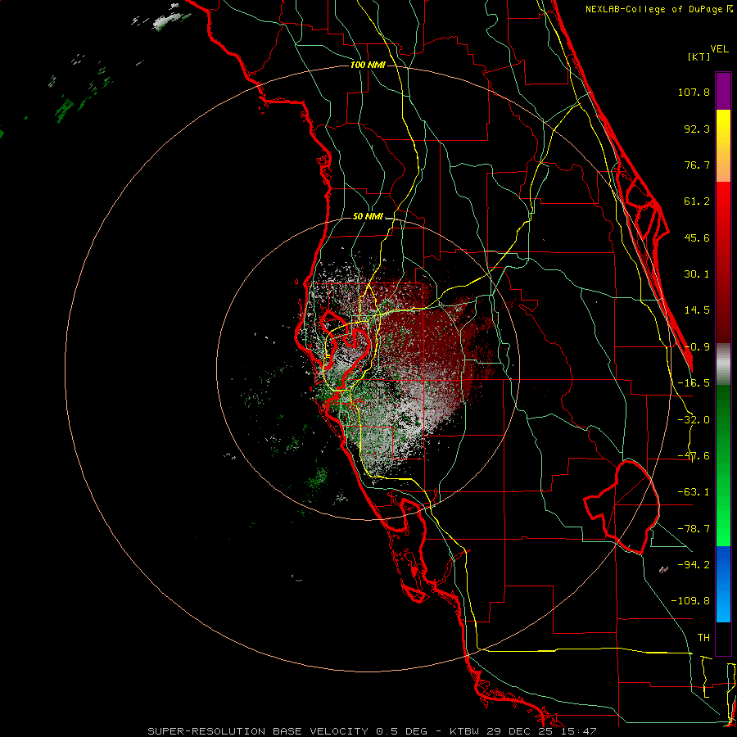Click the 107.8 legend value
Viewport: 737px width, 737px height.
pyautogui.click(x=694, y=92)
